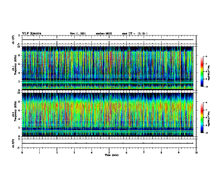
Task: Click the "8" kHz tick on ch.2 axis
Action: (x=20, y=102)
